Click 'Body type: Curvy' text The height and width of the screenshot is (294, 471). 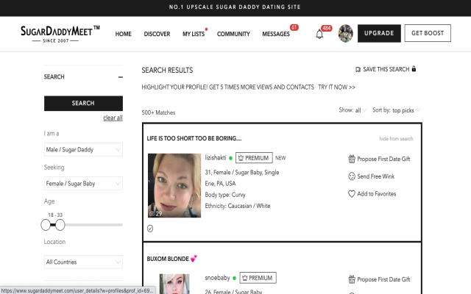(225, 195)
